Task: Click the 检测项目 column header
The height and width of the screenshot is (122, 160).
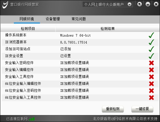Action: click(28, 29)
